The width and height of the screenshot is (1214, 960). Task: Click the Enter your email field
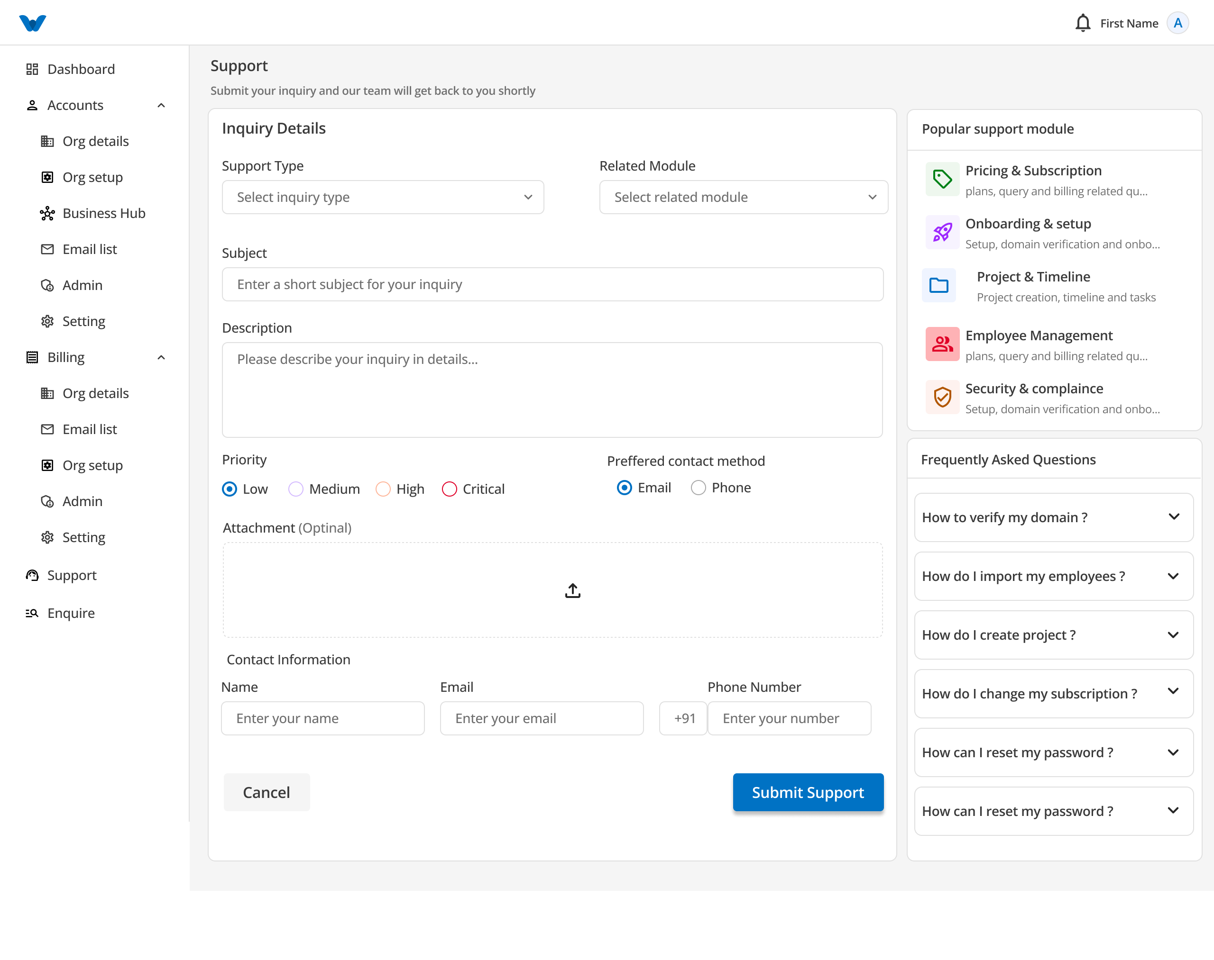[x=542, y=718]
